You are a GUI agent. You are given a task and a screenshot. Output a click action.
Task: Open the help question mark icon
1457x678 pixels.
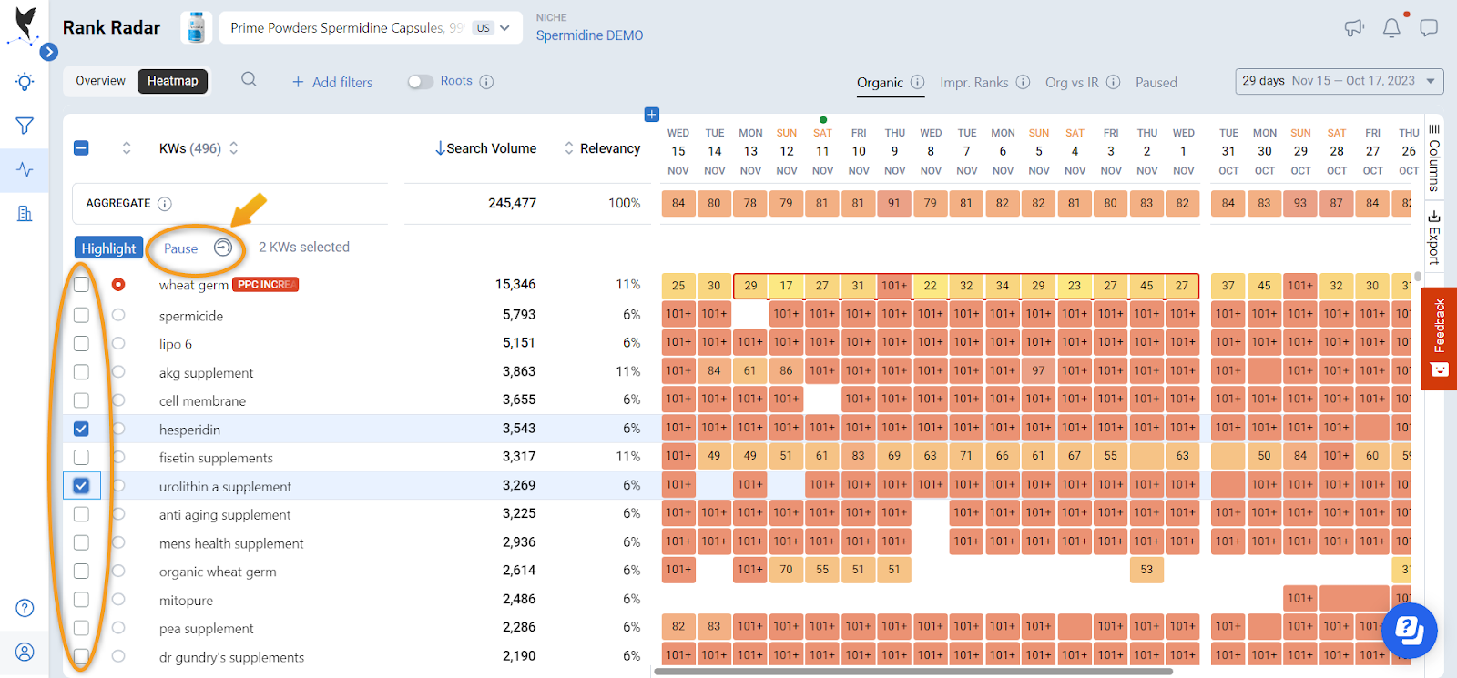click(x=25, y=608)
